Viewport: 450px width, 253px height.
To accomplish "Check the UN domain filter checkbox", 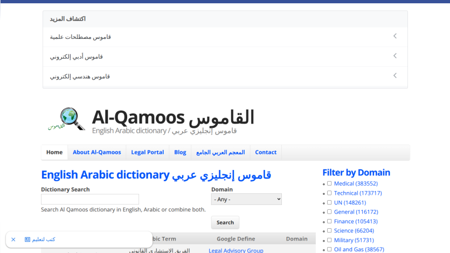I will [329, 202].
